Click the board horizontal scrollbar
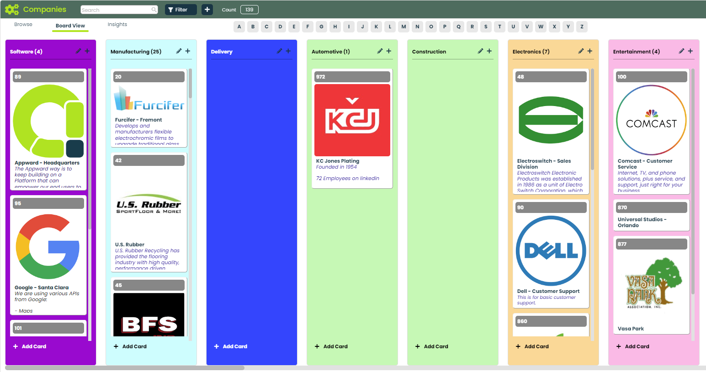 pyautogui.click(x=125, y=367)
